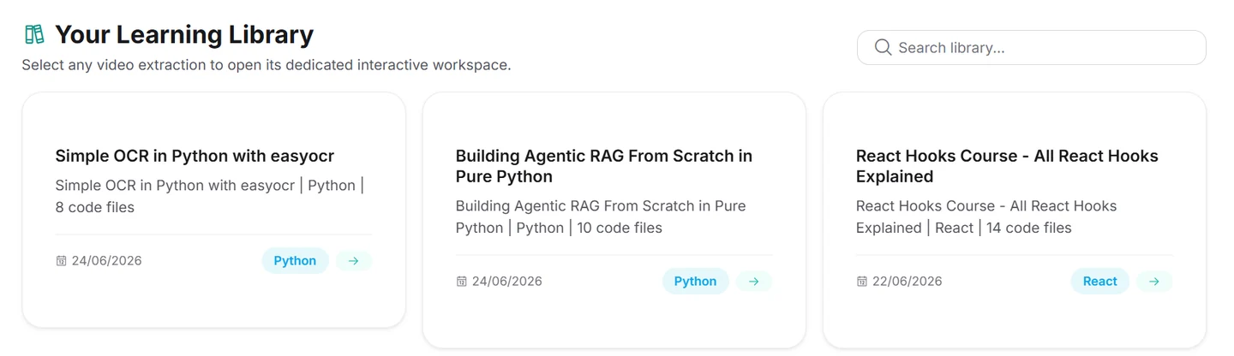Open the React Hooks Course card arrow
Image resolution: width=1234 pixels, height=356 pixels.
(1154, 281)
